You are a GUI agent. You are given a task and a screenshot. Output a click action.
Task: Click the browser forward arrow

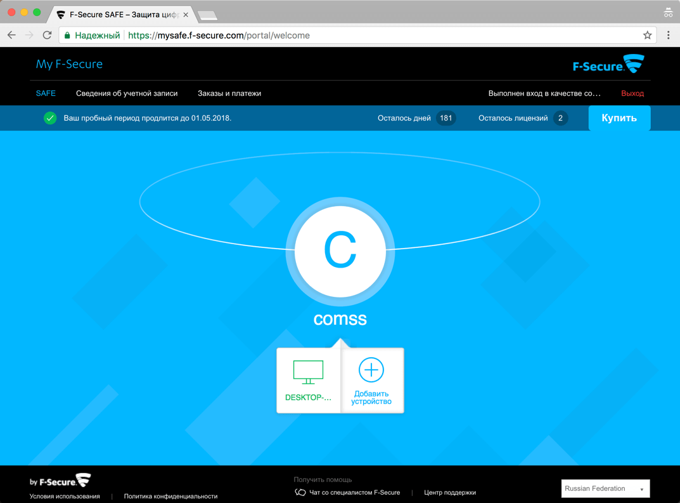click(x=29, y=35)
